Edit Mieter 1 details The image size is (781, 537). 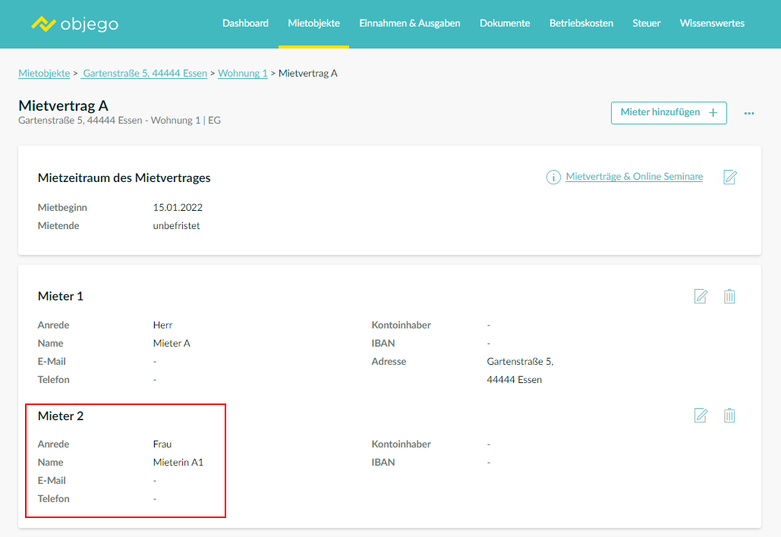701,297
